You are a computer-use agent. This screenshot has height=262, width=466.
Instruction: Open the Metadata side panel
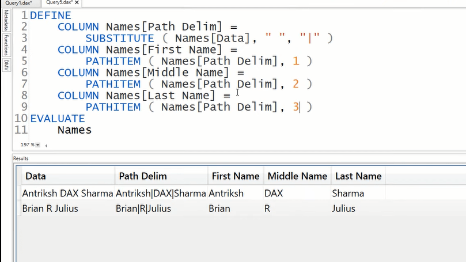pyautogui.click(x=6, y=20)
